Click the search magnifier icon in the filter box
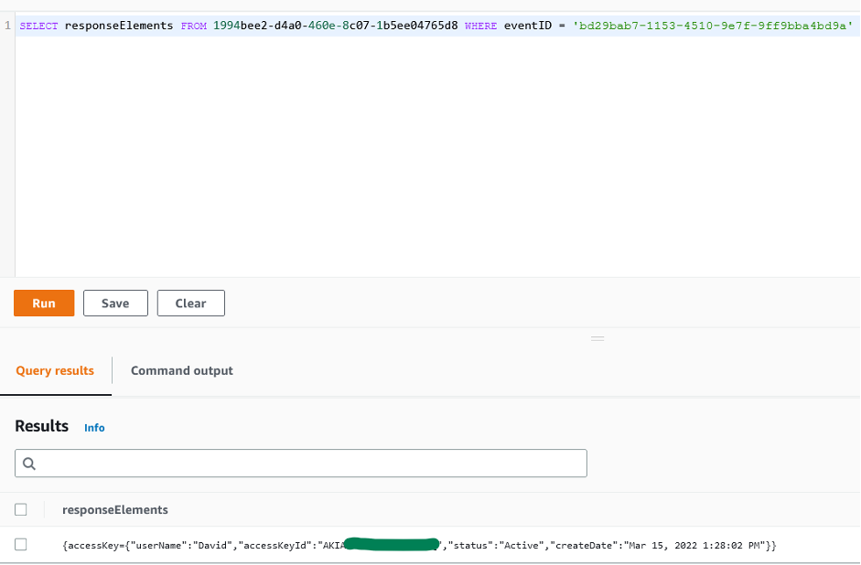 coord(28,463)
